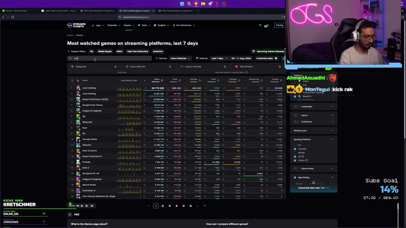Toggle the Game Mode filter switch
This screenshot has width=406, height=228.
[297, 168]
